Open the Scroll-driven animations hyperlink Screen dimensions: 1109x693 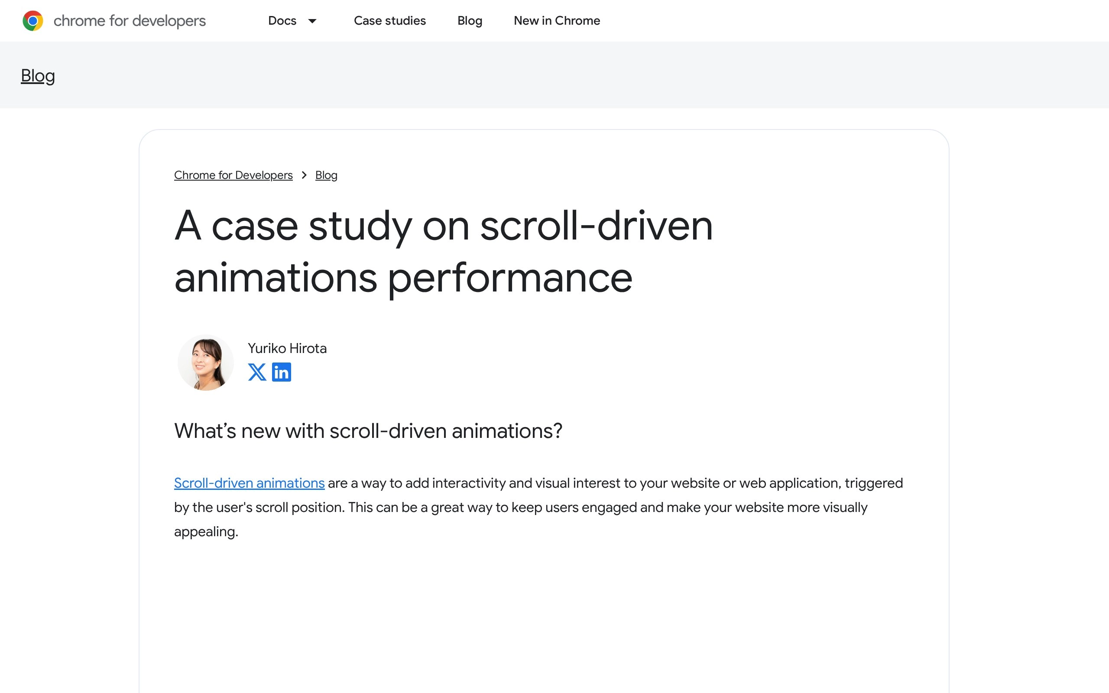point(249,483)
